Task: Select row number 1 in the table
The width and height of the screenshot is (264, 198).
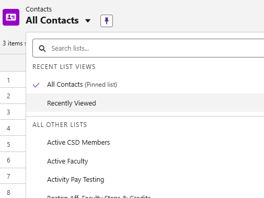Action: pyautogui.click(x=8, y=80)
